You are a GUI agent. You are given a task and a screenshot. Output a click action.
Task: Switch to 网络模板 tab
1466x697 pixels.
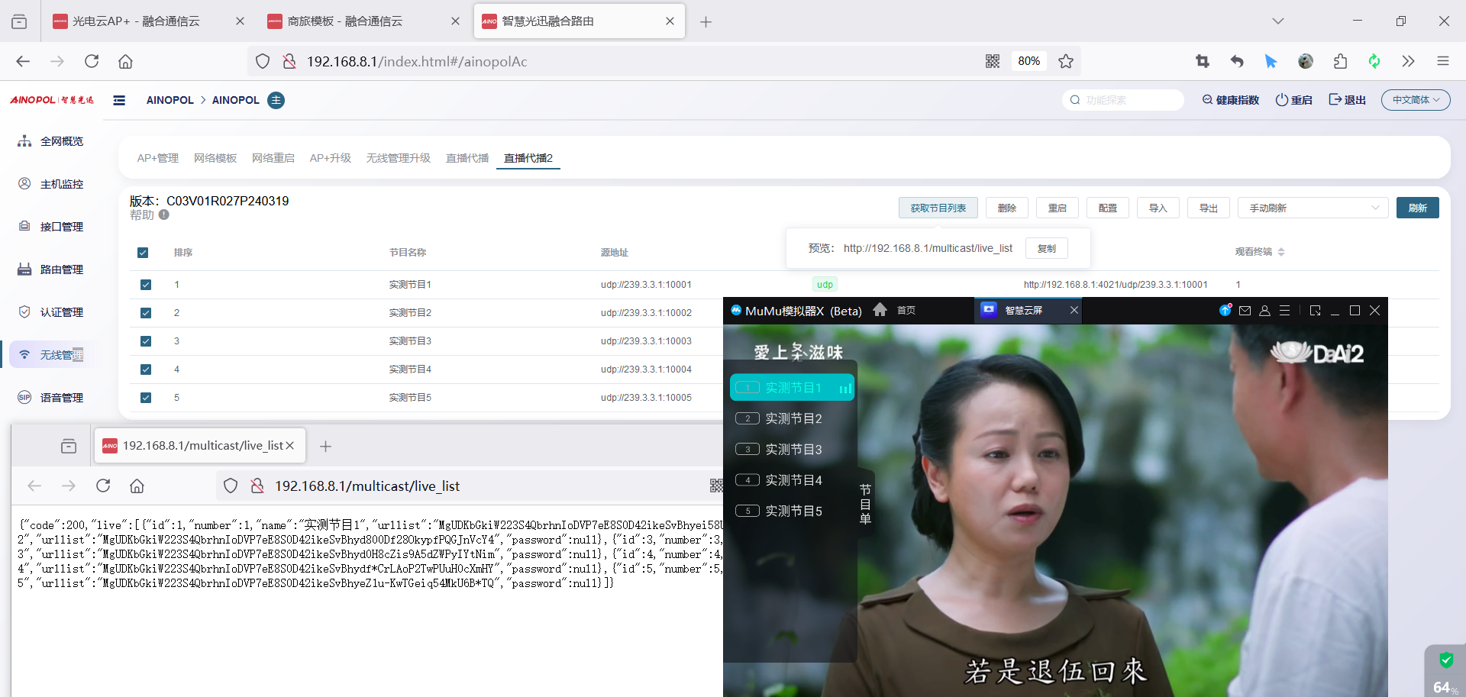coord(215,158)
